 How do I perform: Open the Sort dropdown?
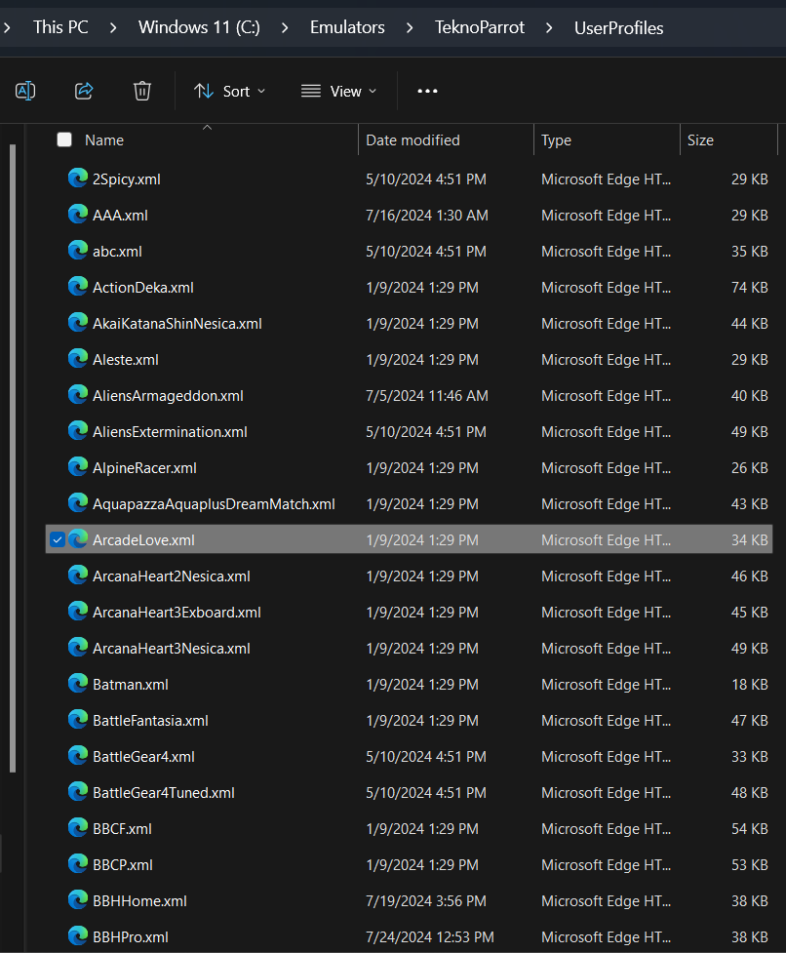229,91
